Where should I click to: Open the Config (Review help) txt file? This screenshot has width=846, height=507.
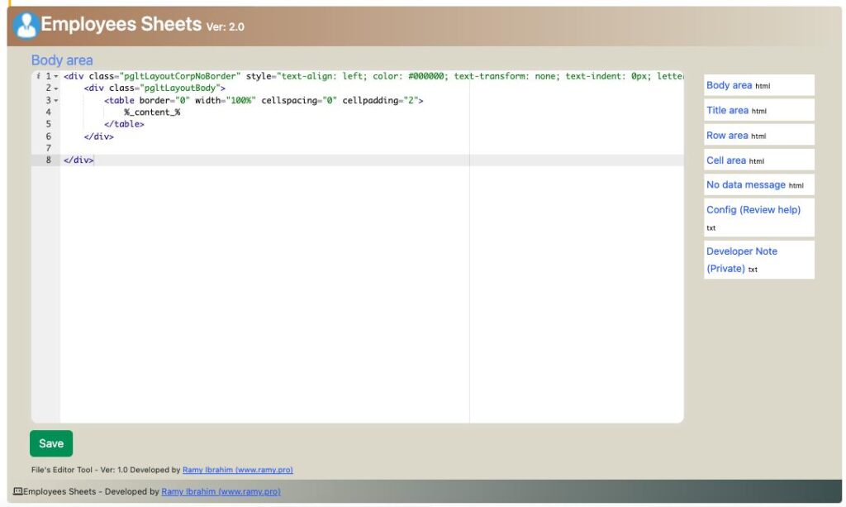click(x=753, y=209)
